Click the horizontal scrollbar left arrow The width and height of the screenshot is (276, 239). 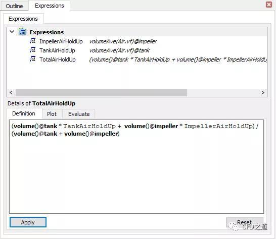(12, 92)
